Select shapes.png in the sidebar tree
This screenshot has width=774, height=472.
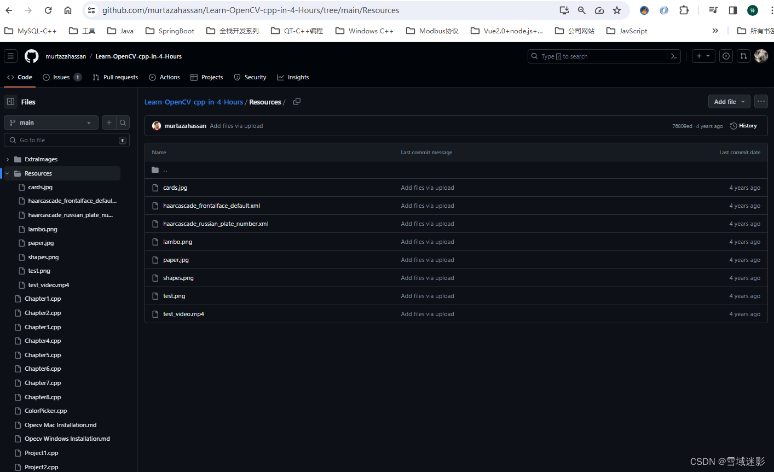pyautogui.click(x=43, y=257)
